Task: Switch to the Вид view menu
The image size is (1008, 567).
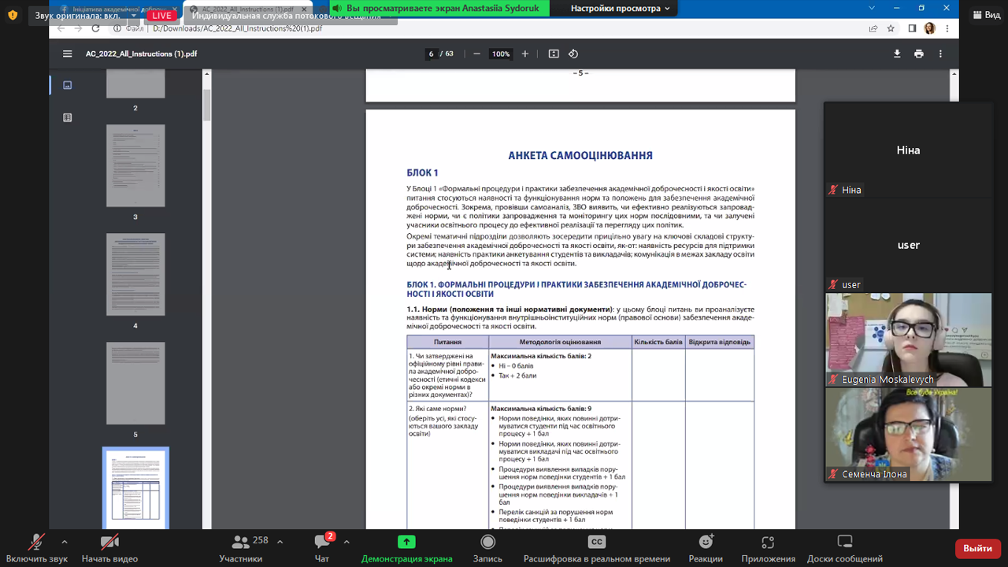Action: coord(986,15)
